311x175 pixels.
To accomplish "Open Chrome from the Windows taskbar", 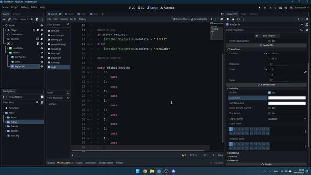I will (x=145, y=171).
